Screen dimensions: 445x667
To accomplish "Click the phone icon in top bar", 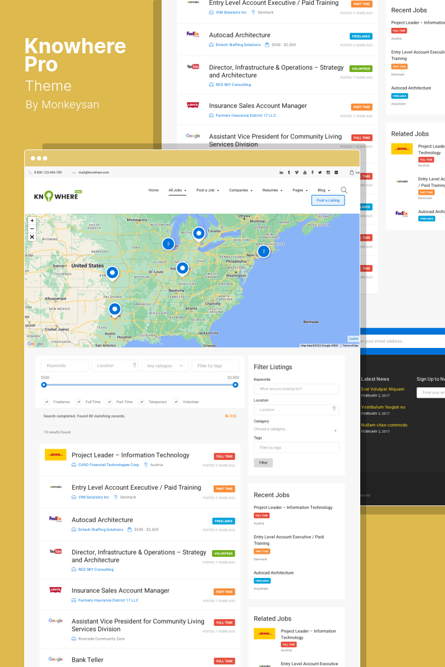I will click(30, 172).
